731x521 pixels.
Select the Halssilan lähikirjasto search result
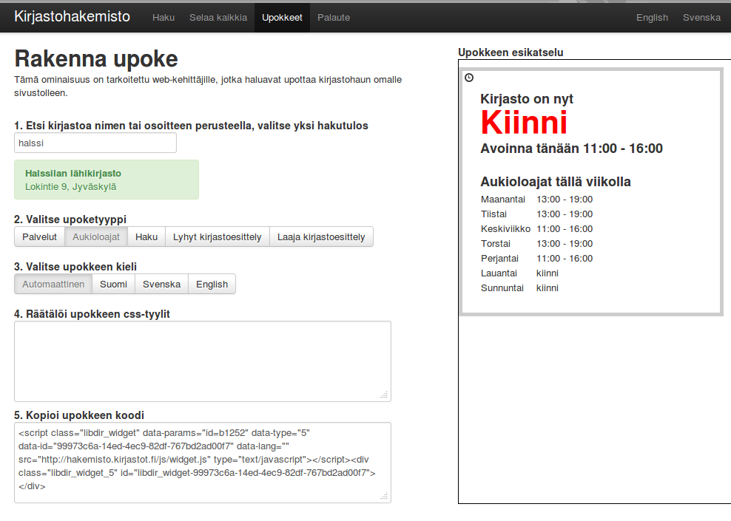point(107,180)
